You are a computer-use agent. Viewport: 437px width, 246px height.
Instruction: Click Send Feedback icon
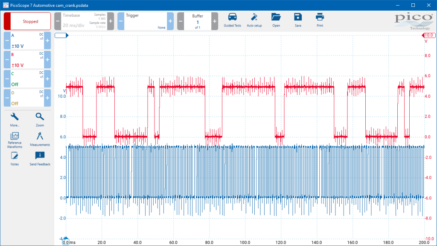tap(40, 159)
